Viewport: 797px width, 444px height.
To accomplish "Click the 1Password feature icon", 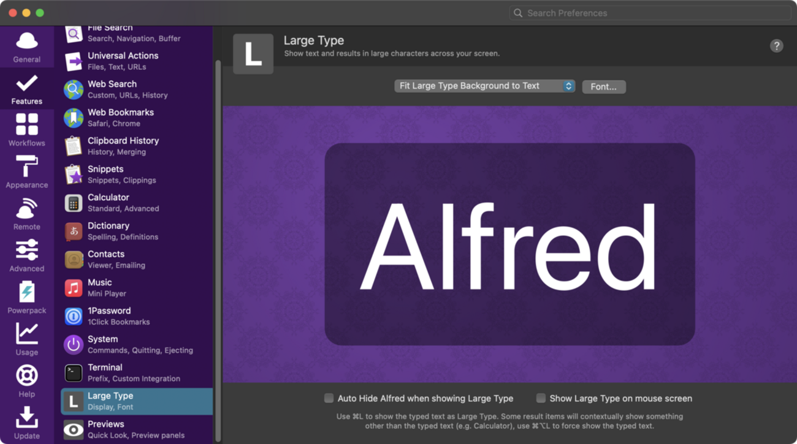I will tap(74, 316).
